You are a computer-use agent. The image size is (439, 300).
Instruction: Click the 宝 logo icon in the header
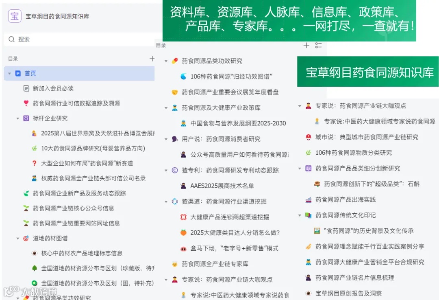(x=15, y=16)
